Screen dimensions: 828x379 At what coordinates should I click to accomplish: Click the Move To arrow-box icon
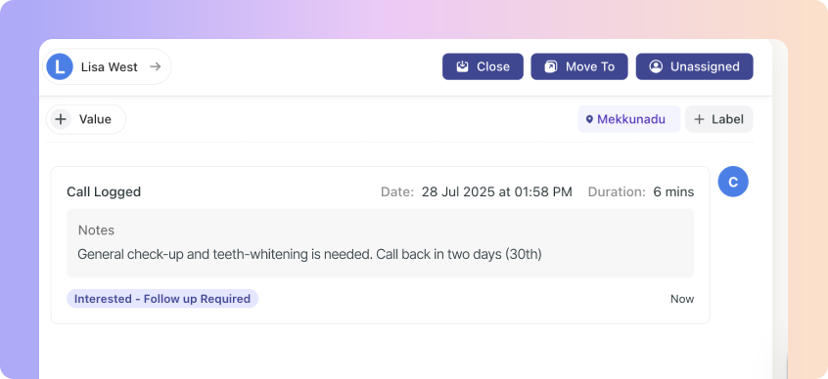[551, 66]
